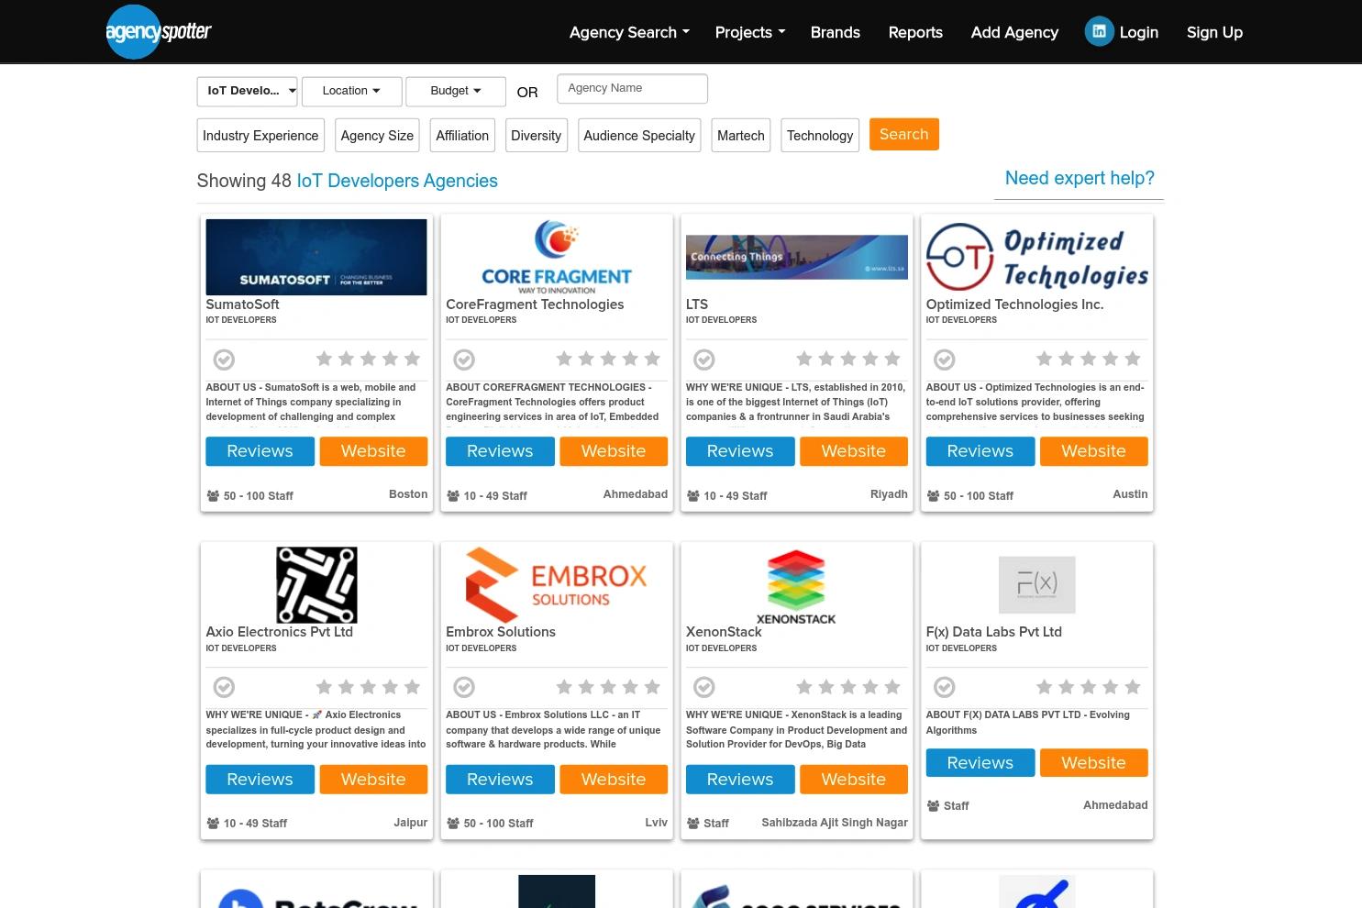Click the staff icon on LTS card
Image resolution: width=1362 pixels, height=908 pixels.
pos(692,495)
